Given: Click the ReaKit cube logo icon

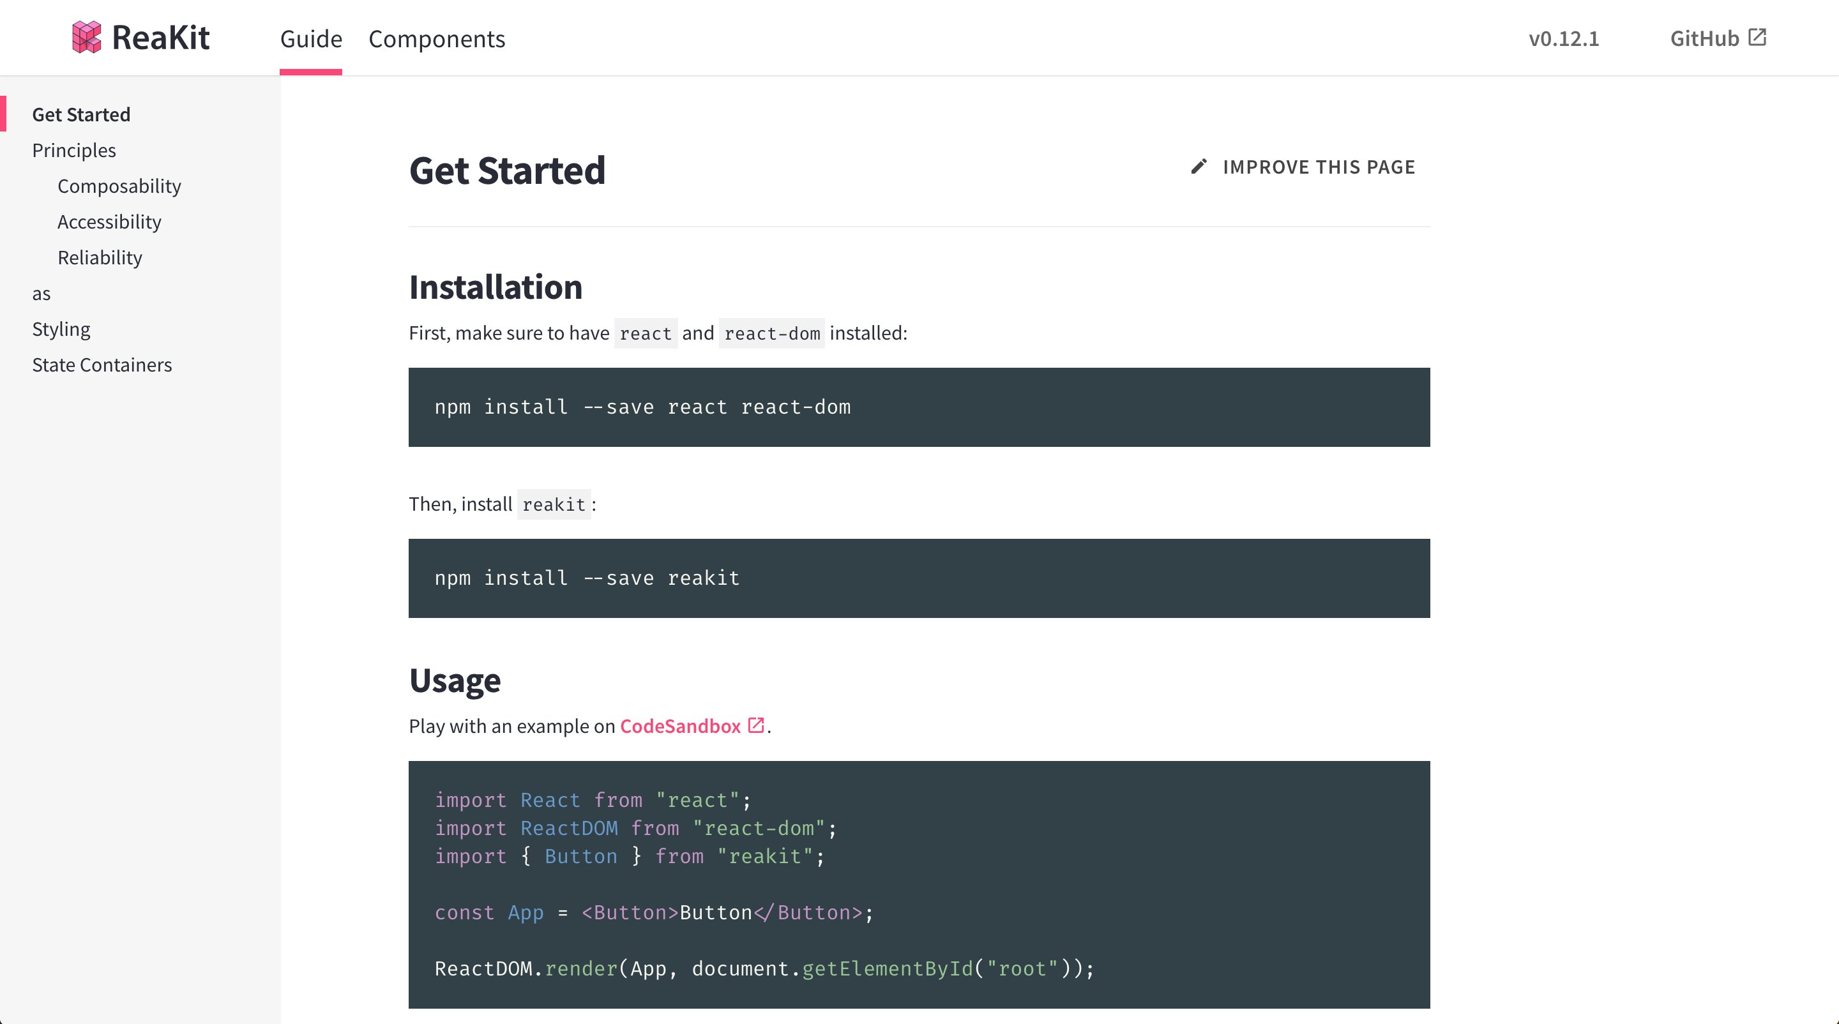Looking at the screenshot, I should click(86, 37).
